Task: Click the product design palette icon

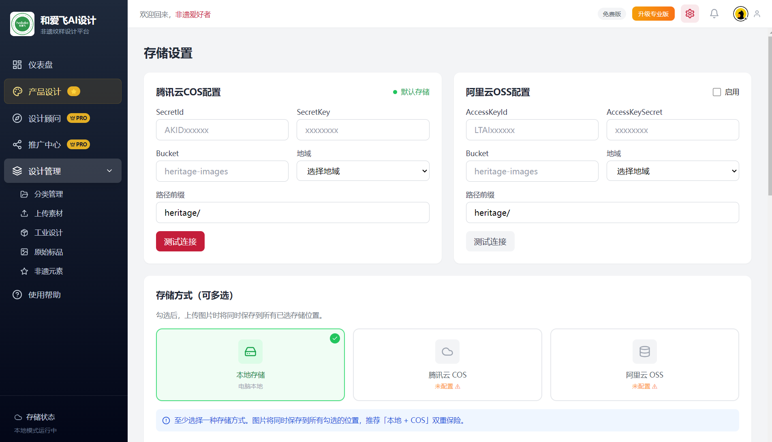Action: tap(17, 92)
